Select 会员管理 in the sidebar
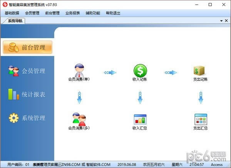 click(27, 71)
